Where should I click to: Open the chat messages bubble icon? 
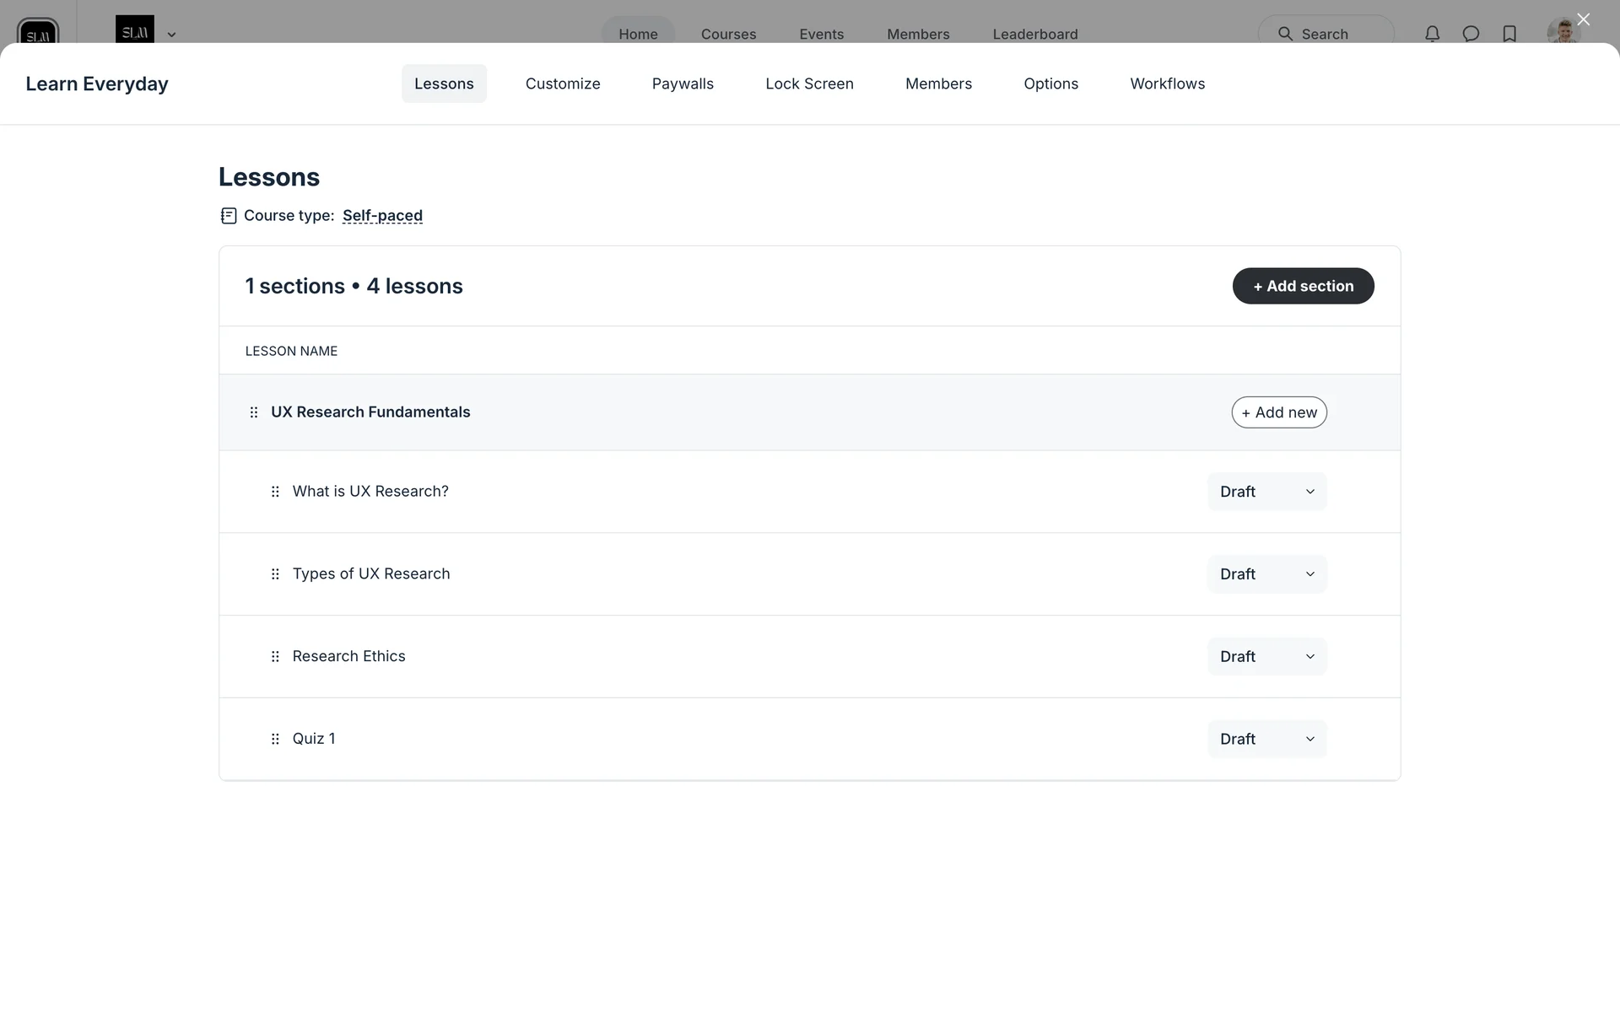pyautogui.click(x=1471, y=34)
